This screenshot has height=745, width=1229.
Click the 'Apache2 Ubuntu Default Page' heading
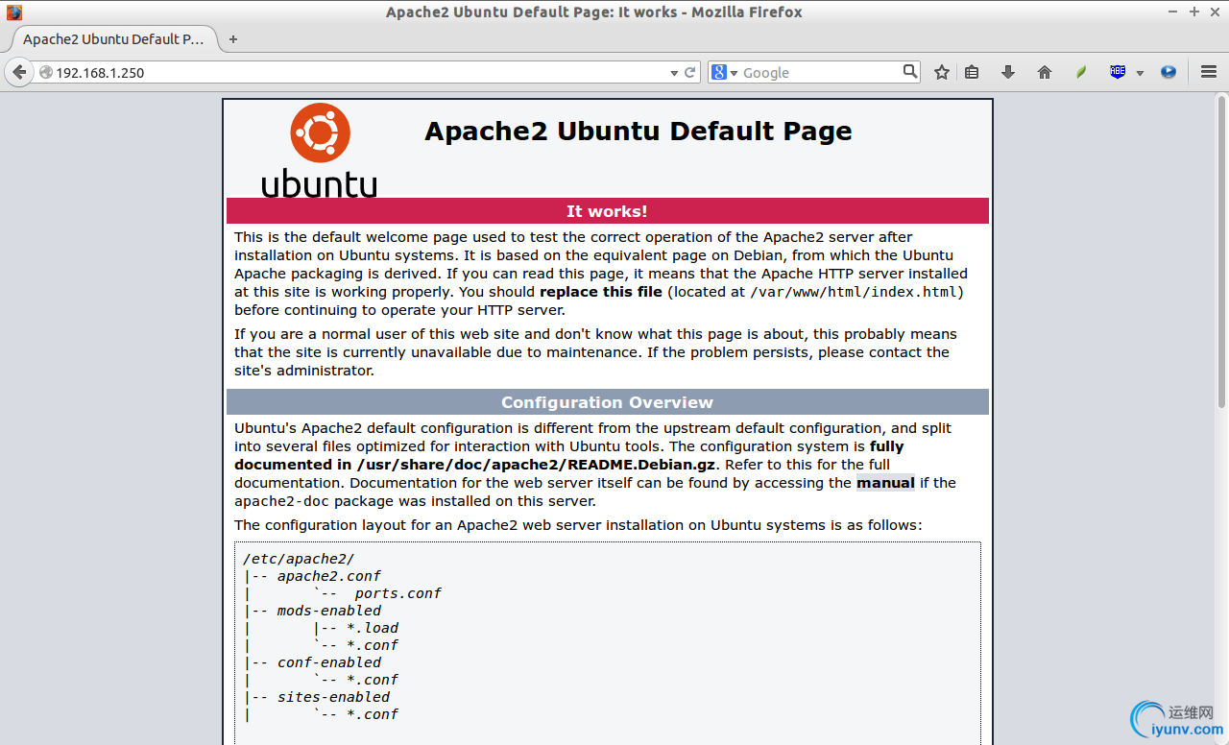[x=639, y=132]
